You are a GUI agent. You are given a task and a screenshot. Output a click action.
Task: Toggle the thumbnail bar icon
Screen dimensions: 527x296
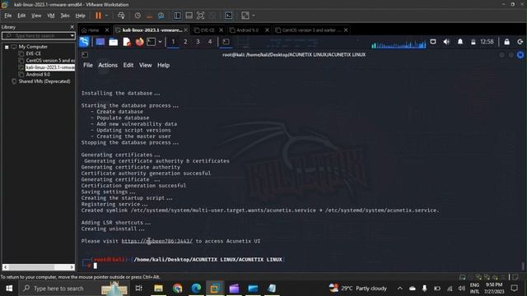click(189, 16)
